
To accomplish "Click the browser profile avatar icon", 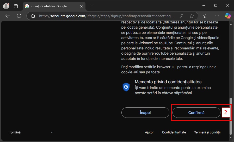I will click(x=6, y=6).
